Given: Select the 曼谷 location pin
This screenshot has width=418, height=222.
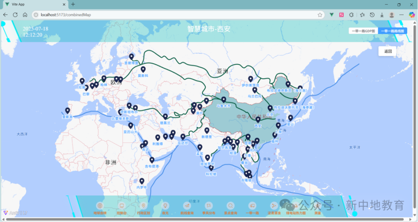Looking at the screenshot, I should [x=245, y=157].
